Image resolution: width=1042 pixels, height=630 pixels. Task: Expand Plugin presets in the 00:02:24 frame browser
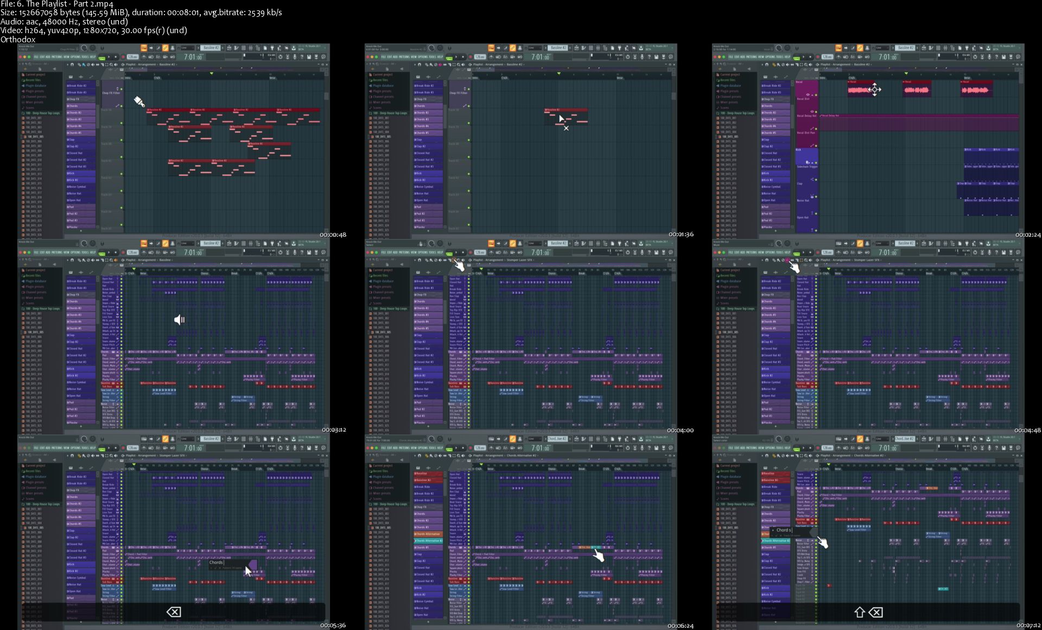727,91
